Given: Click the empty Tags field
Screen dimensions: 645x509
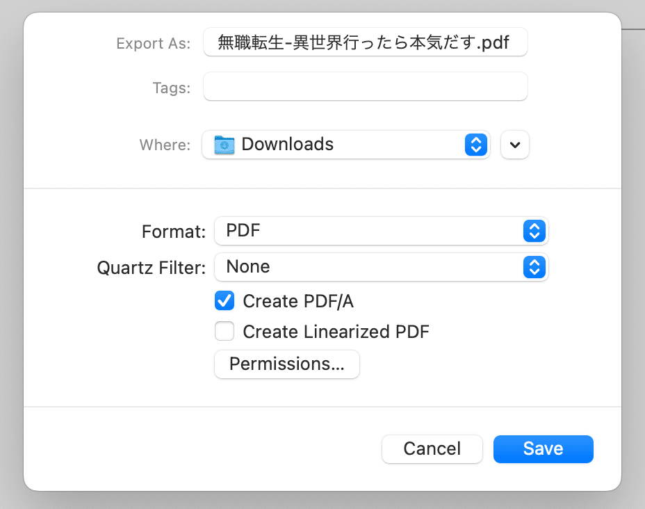Looking at the screenshot, I should [366, 86].
